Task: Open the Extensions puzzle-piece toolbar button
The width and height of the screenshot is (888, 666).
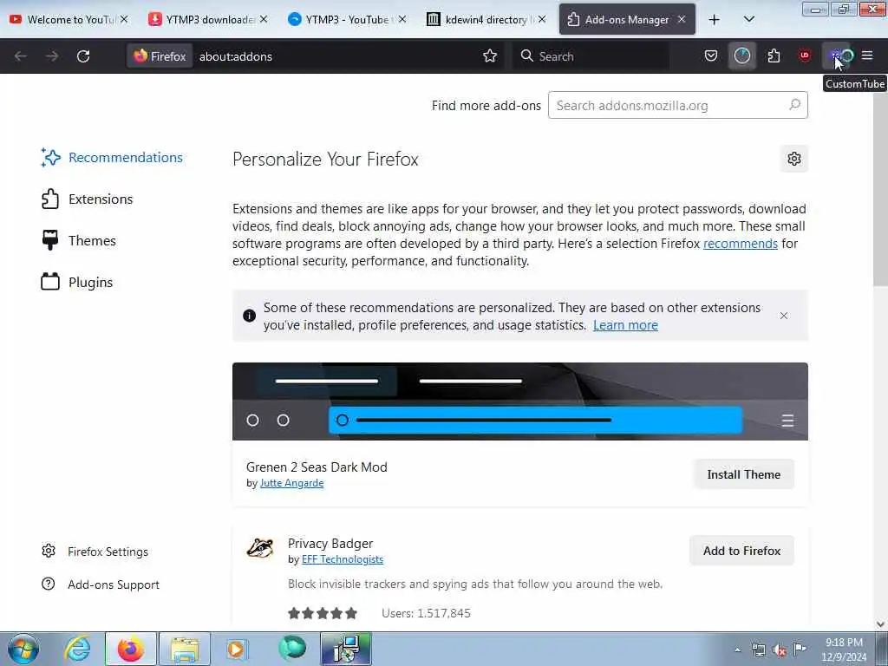Action: [x=774, y=55]
